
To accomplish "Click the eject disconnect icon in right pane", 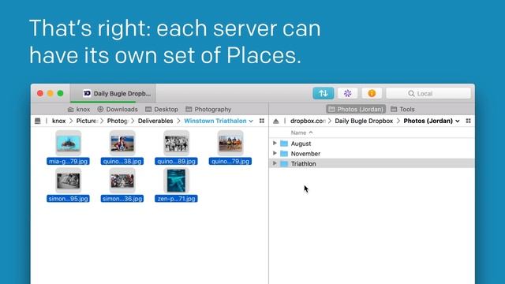I will pyautogui.click(x=276, y=121).
